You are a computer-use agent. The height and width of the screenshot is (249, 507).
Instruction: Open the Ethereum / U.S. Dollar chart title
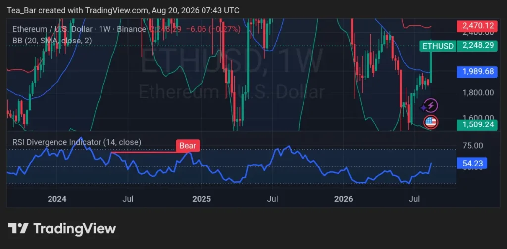(x=79, y=29)
